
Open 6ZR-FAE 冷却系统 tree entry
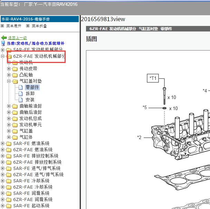(x=33, y=187)
